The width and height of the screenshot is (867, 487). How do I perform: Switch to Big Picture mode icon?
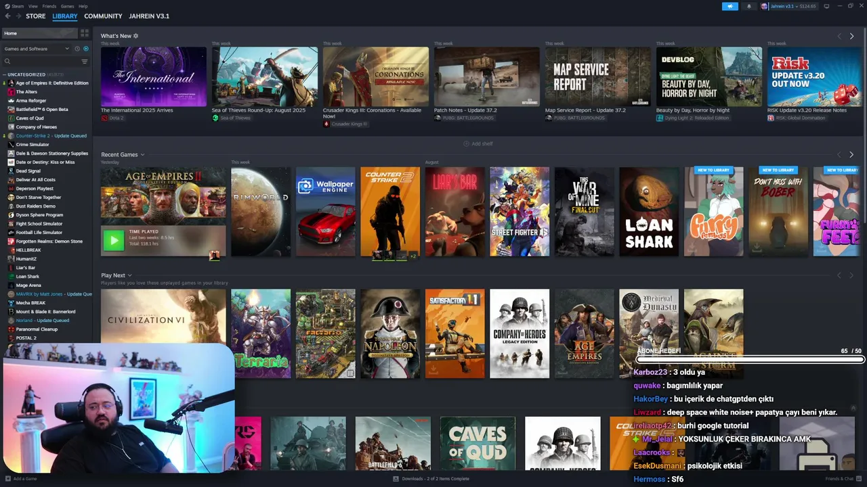coord(826,6)
